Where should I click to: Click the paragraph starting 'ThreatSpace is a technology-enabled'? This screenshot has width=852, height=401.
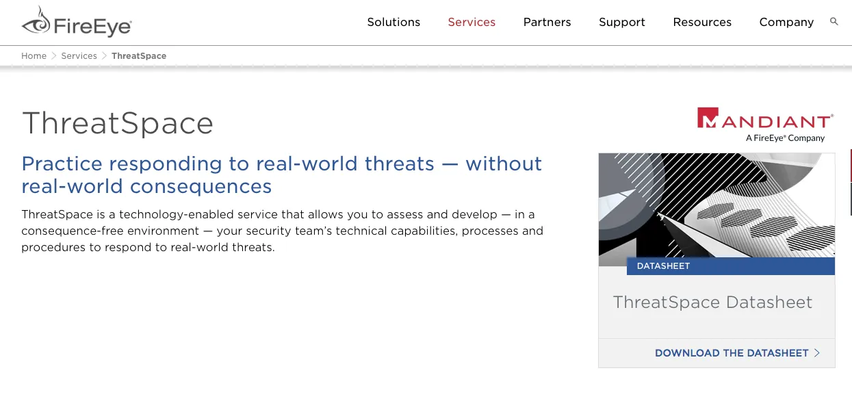click(x=282, y=231)
